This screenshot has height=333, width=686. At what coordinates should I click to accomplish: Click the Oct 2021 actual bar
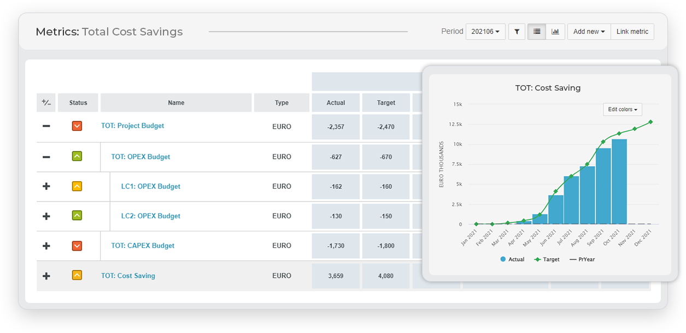(x=619, y=182)
